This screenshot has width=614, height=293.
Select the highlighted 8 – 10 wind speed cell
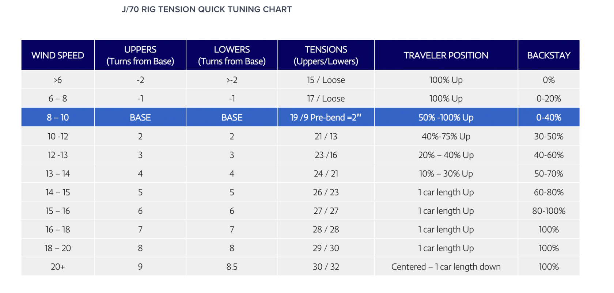click(58, 117)
